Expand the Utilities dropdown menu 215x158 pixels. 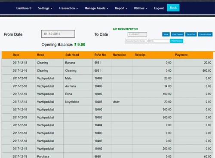[x=141, y=8]
